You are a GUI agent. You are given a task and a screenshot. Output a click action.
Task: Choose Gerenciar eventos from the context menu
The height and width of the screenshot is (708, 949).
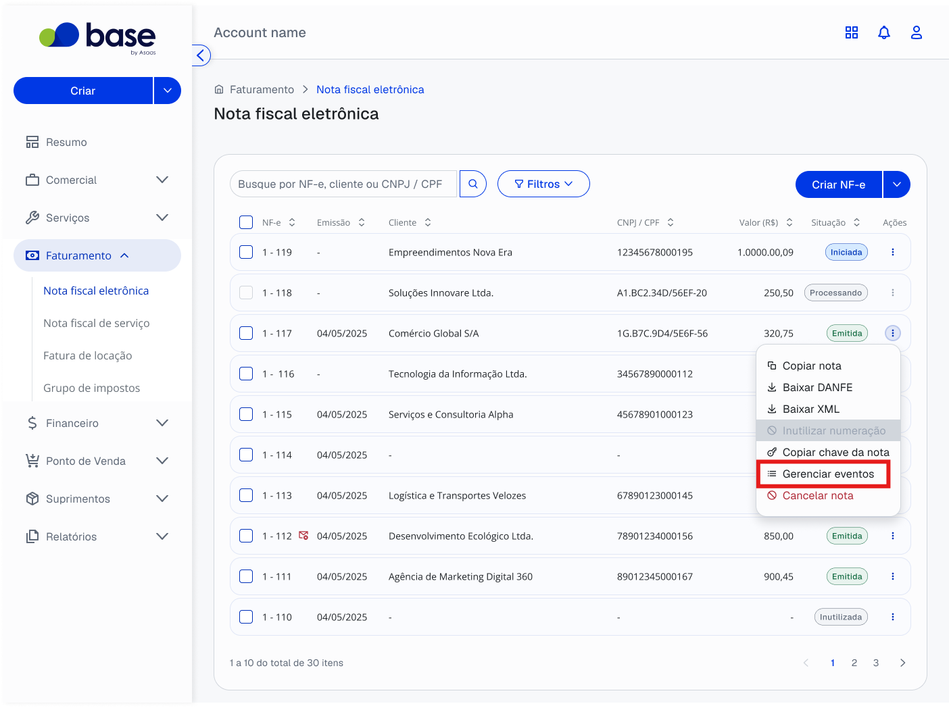pyautogui.click(x=823, y=474)
